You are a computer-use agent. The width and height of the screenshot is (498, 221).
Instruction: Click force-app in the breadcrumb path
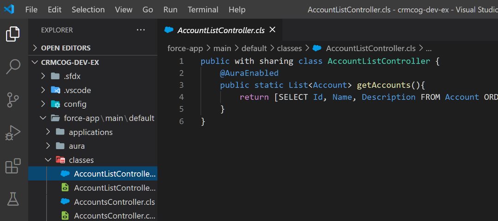click(186, 48)
